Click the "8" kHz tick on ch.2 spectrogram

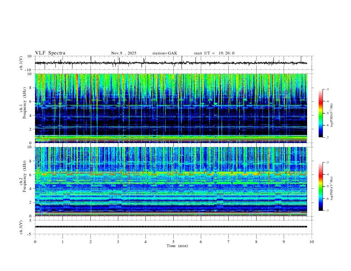(x=31, y=161)
